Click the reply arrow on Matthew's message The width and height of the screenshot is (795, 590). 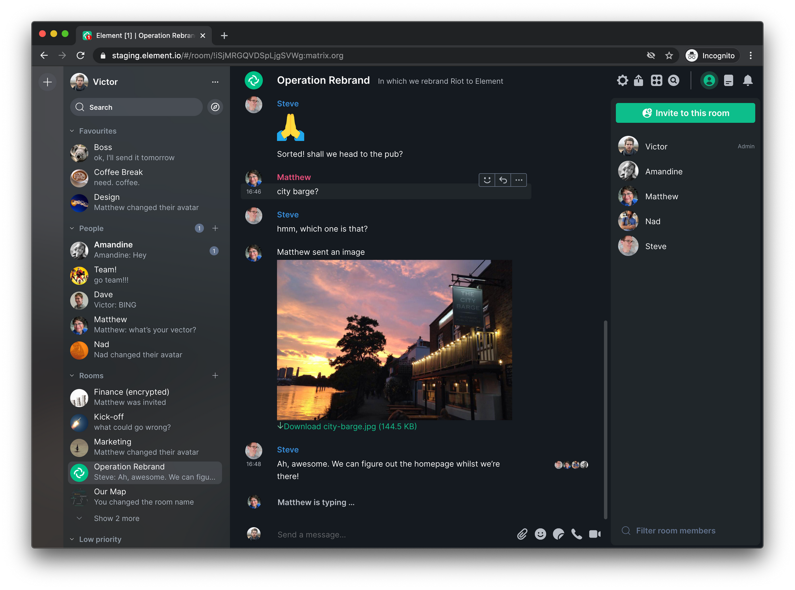(x=503, y=180)
